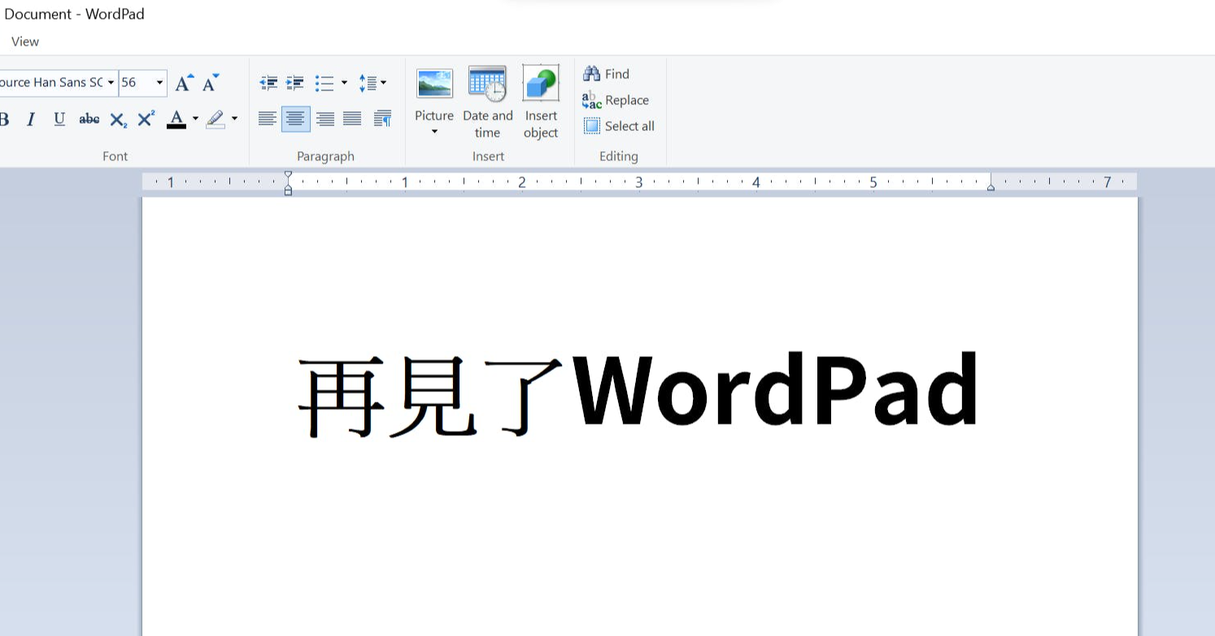Image resolution: width=1215 pixels, height=636 pixels.
Task: Open the bullet list style dropdown
Action: pyautogui.click(x=344, y=83)
